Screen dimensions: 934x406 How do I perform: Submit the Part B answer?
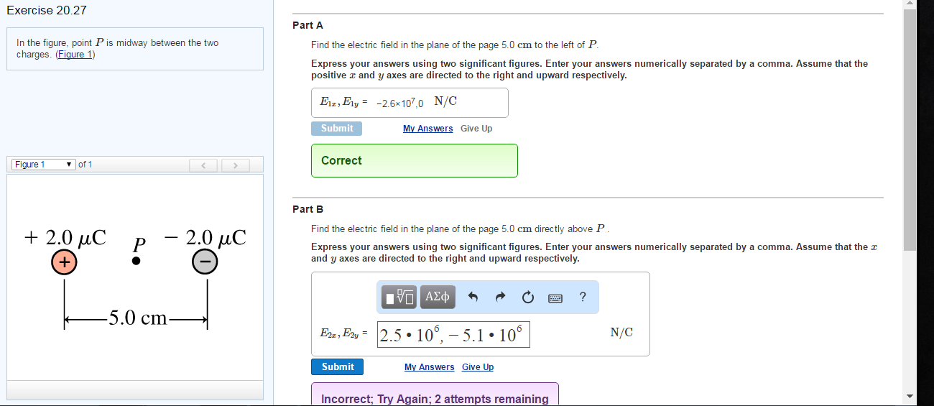pyautogui.click(x=338, y=366)
